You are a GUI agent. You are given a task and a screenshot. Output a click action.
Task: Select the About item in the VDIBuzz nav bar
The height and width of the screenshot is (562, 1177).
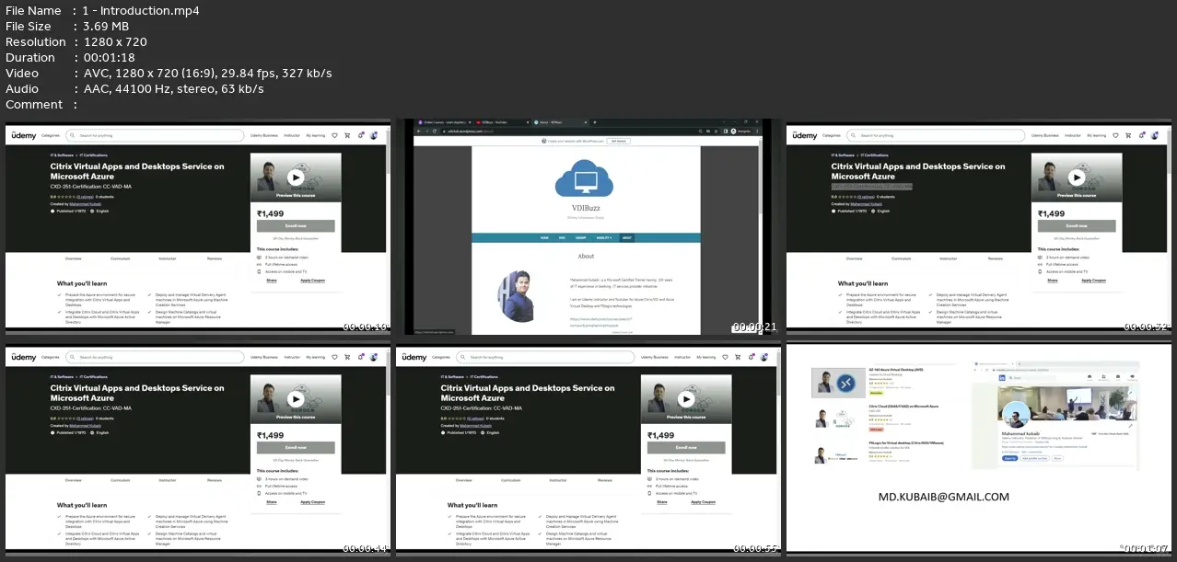point(627,237)
